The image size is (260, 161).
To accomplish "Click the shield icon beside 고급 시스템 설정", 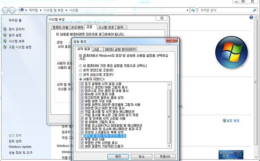I will (x=5, y=47).
